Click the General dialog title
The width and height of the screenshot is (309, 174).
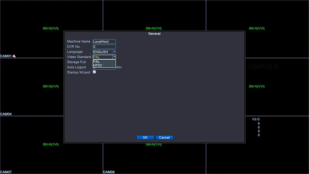pos(154,34)
